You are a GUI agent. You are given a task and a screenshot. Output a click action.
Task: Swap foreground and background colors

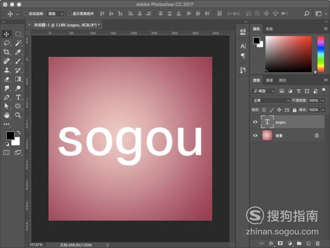pos(19,132)
